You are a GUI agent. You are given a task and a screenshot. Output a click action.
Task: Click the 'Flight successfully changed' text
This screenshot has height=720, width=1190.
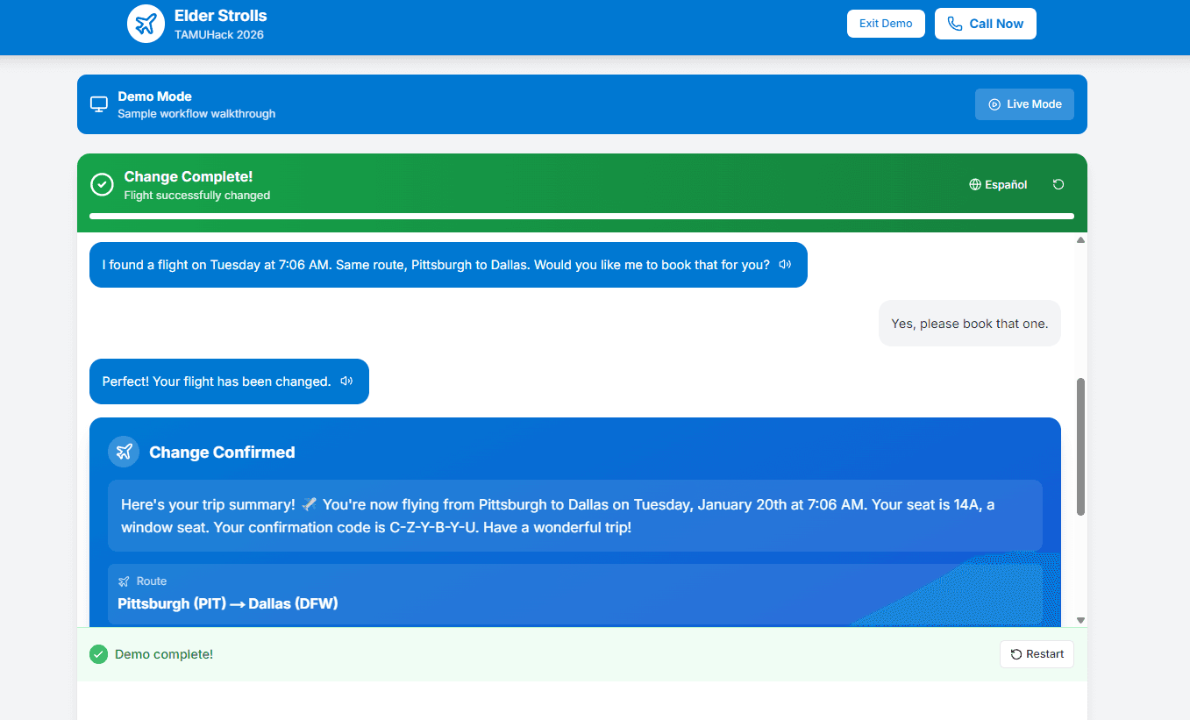coord(197,196)
